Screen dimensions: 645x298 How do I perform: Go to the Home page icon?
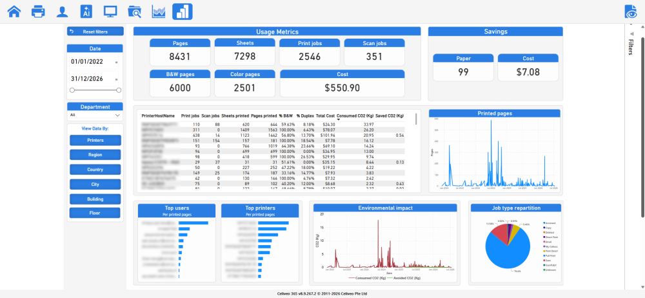14,12
